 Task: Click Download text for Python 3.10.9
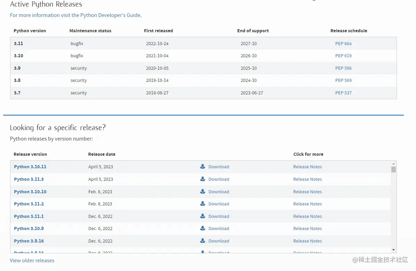tap(219, 228)
